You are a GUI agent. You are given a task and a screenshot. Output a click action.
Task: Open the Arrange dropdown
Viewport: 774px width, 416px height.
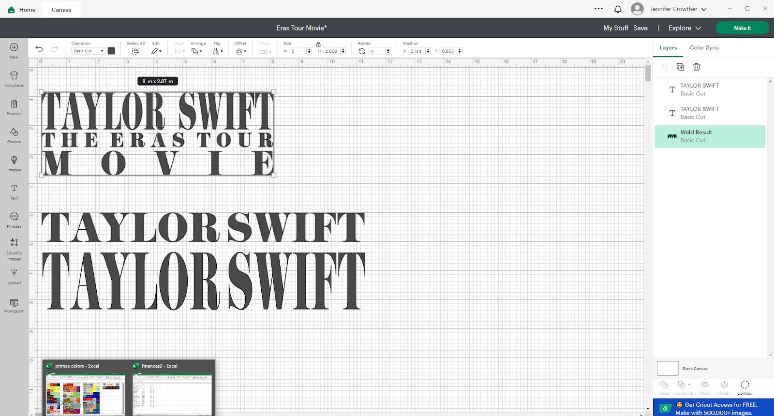[x=197, y=51]
